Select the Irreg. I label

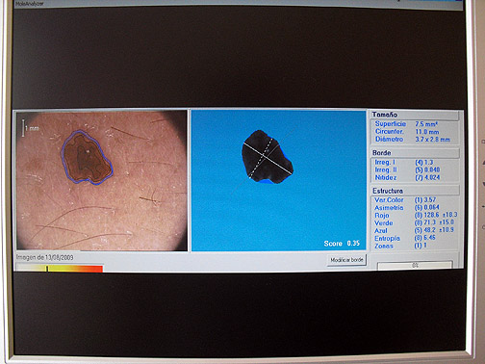385,162
